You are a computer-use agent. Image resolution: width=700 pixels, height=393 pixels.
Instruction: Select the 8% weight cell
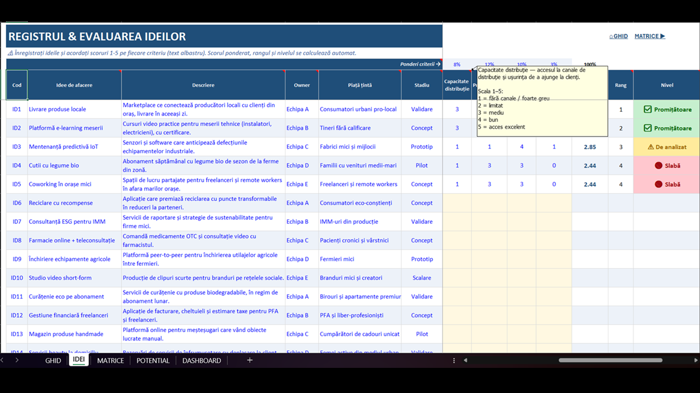pos(457,64)
